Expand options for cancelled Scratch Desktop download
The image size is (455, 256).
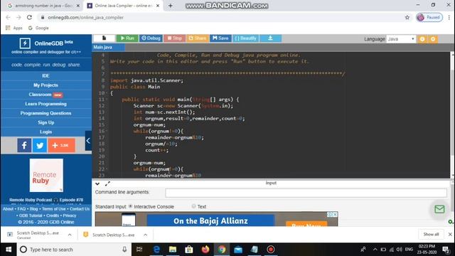(70, 235)
